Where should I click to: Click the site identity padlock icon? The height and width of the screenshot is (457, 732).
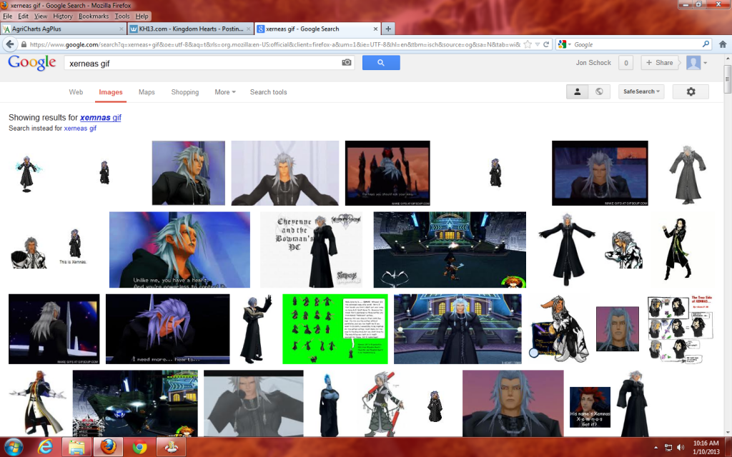pyautogui.click(x=24, y=45)
